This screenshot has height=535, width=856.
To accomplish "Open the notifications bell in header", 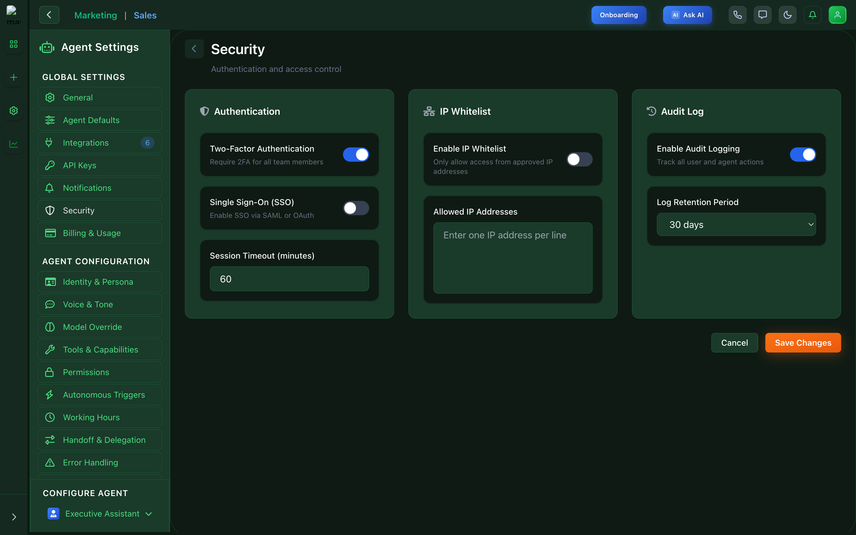I will click(813, 15).
